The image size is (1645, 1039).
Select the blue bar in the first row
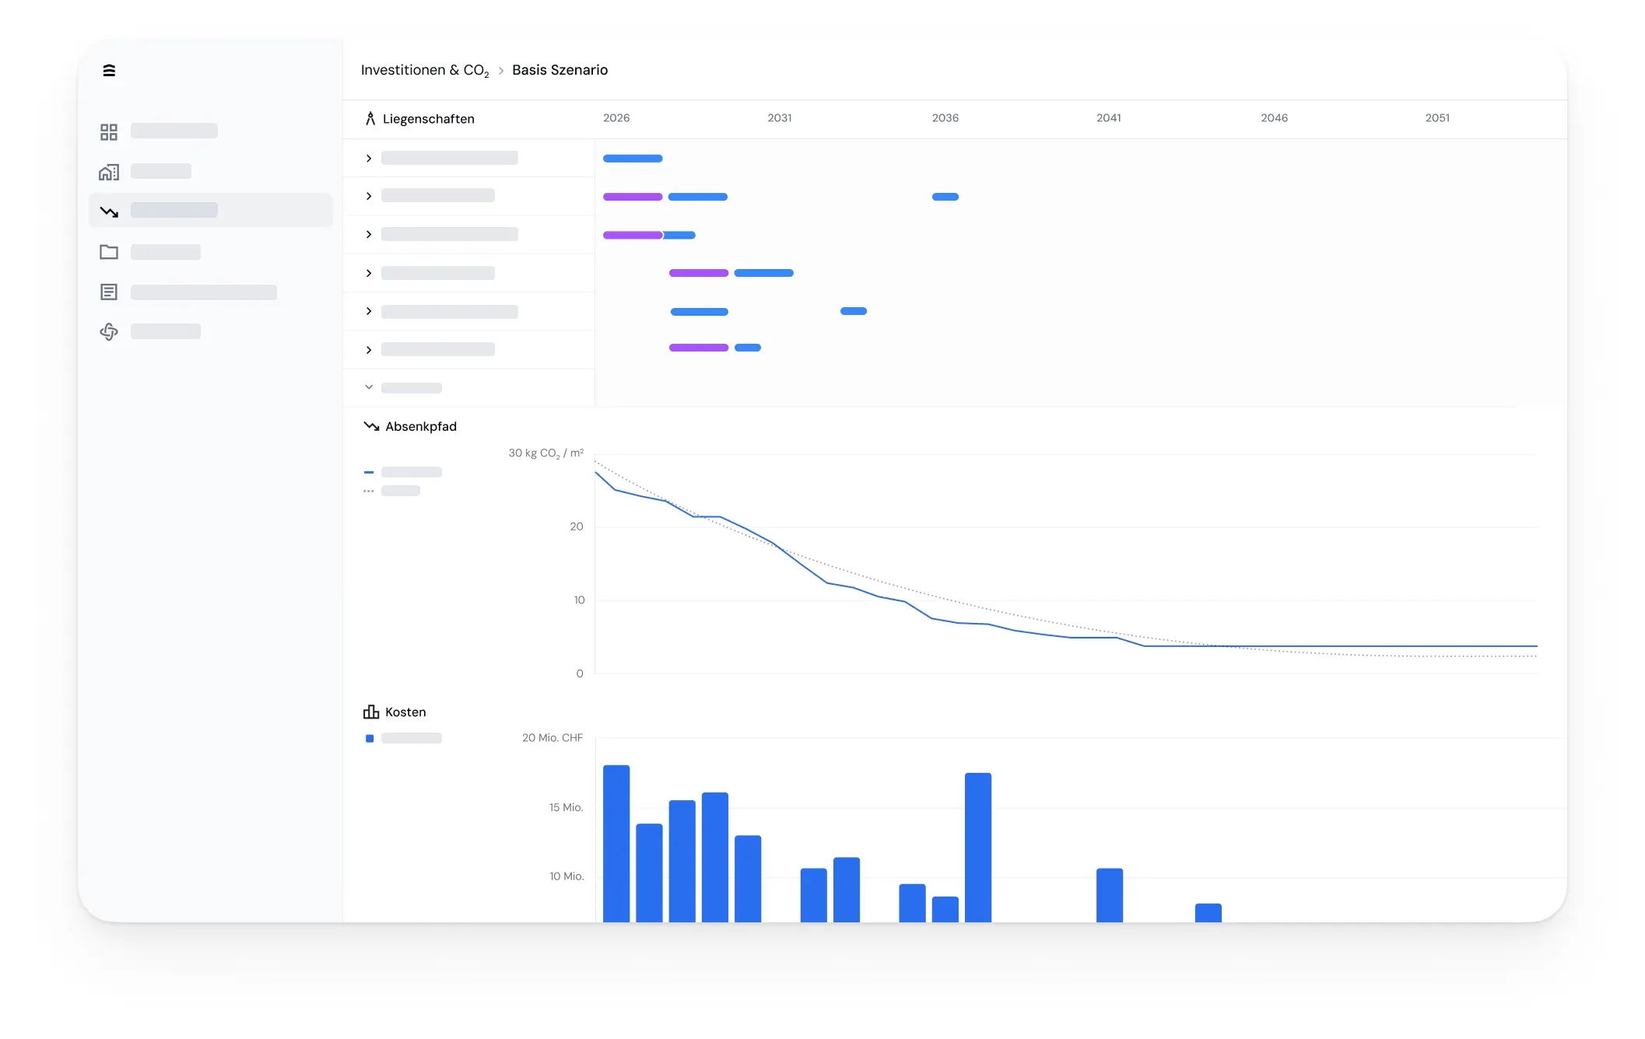pos(633,159)
